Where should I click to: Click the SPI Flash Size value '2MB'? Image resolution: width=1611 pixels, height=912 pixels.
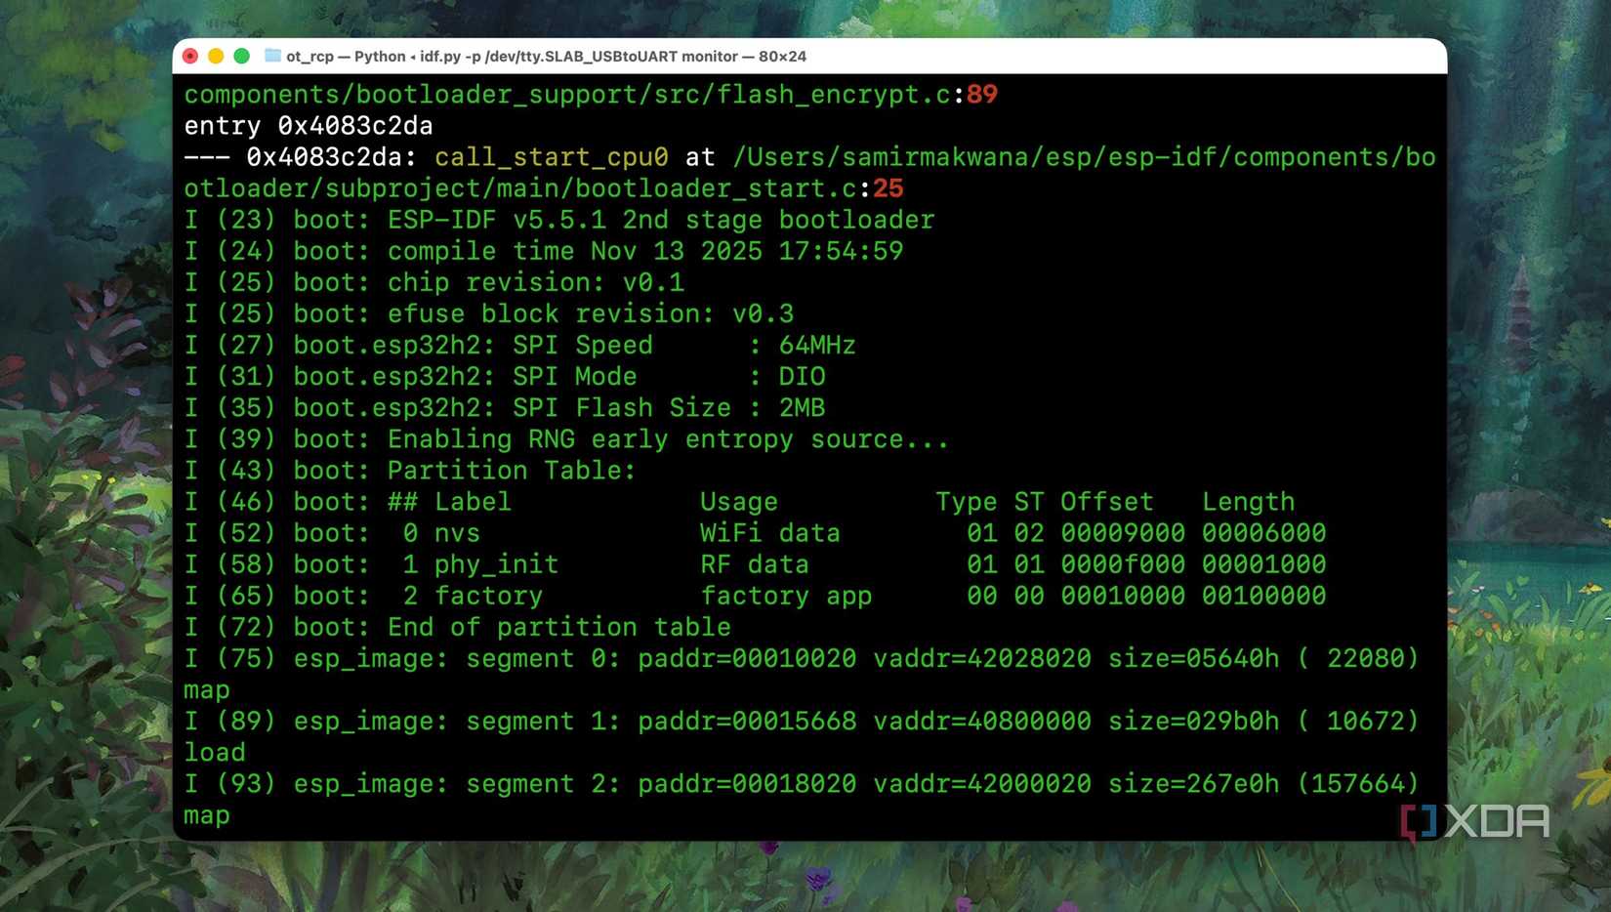point(802,407)
